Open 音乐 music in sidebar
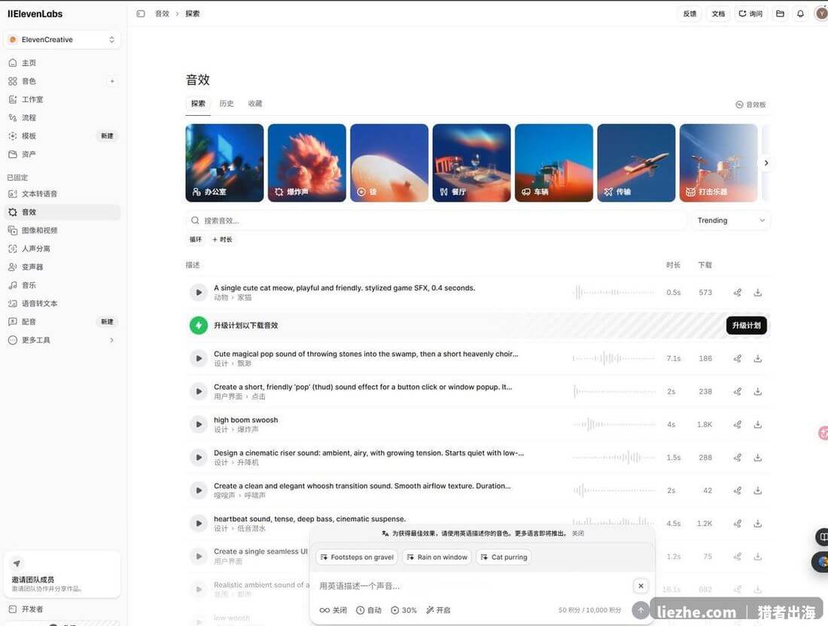 coord(62,285)
